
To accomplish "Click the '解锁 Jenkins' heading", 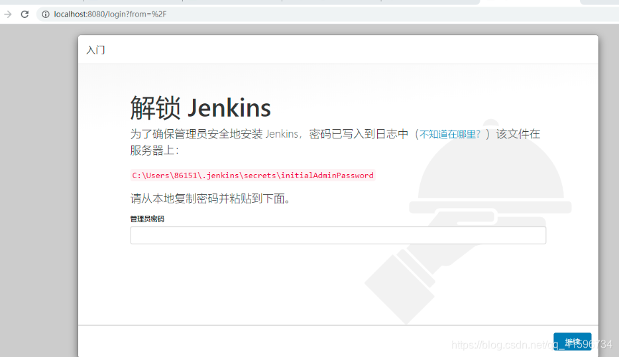I will (x=201, y=108).
